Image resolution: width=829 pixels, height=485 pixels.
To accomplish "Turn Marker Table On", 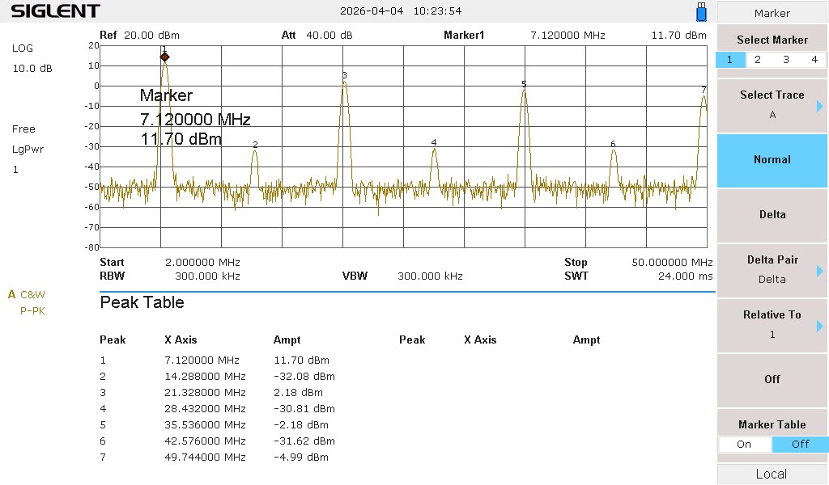I will [x=744, y=445].
